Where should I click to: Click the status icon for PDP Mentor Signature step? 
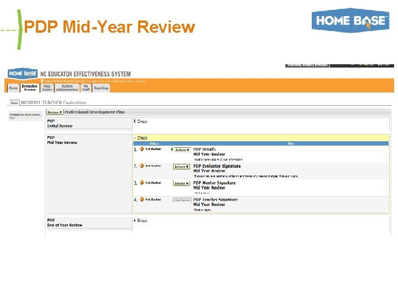click(x=142, y=183)
